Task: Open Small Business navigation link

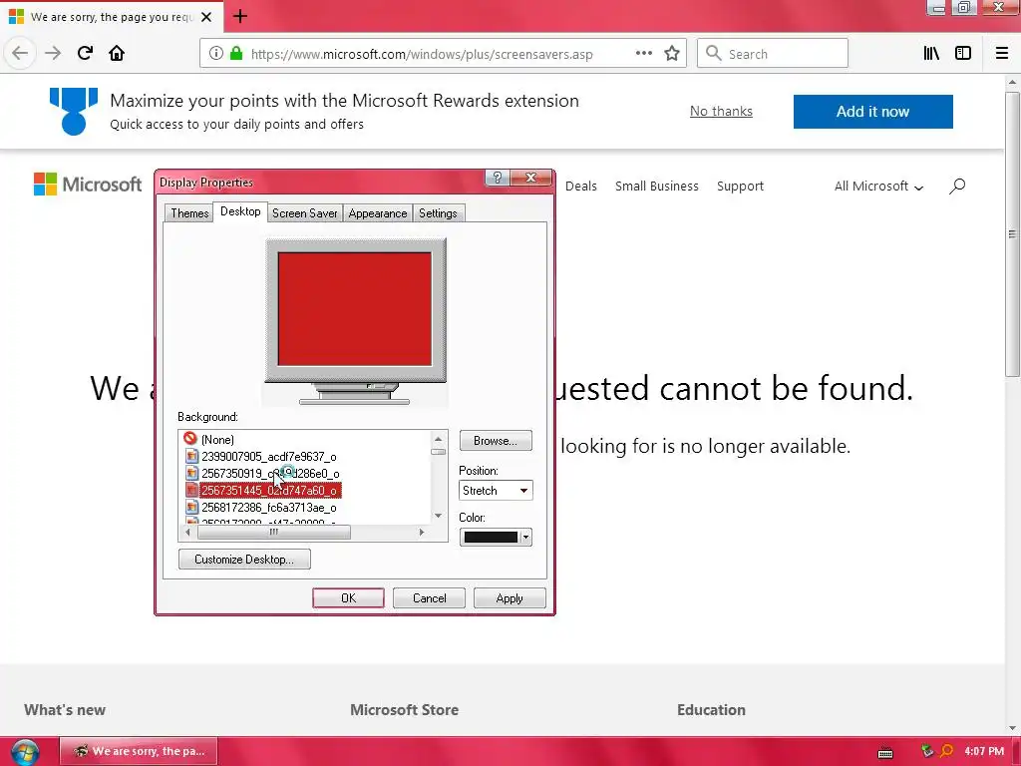Action: (x=656, y=187)
